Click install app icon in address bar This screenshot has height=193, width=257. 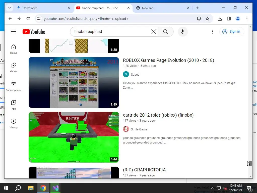point(199,19)
